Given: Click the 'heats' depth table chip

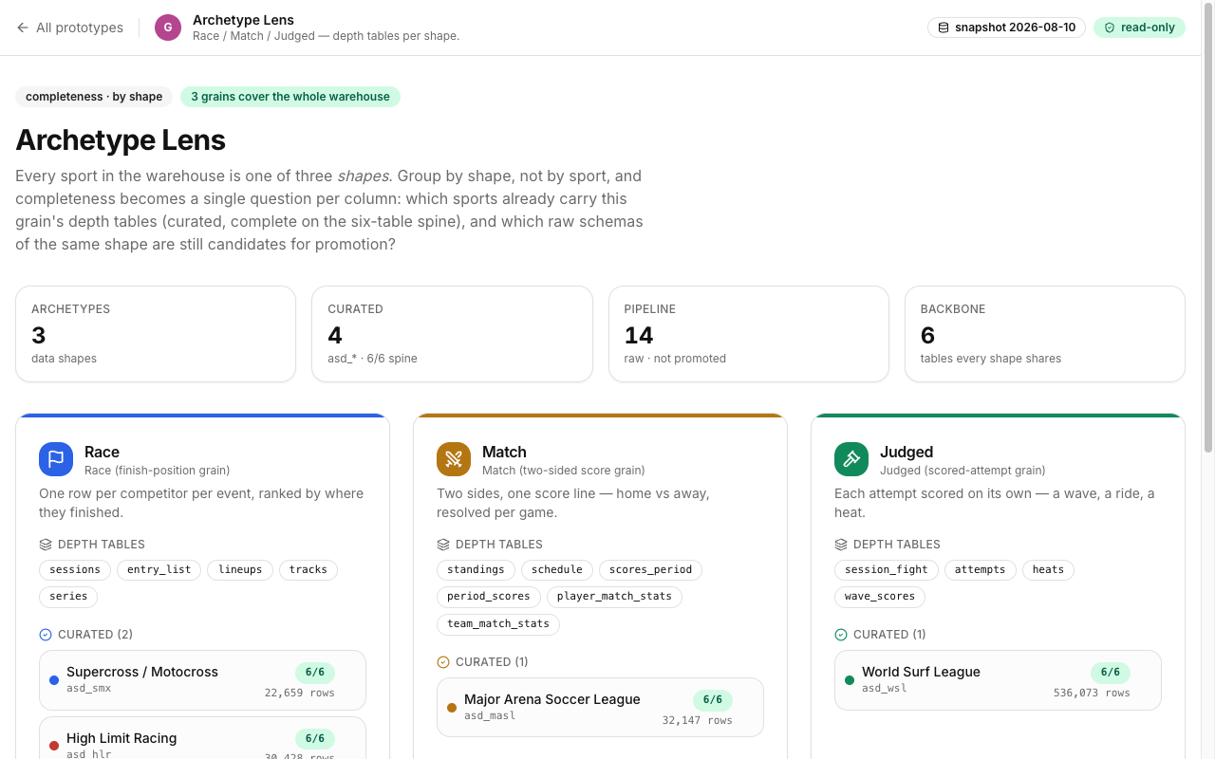Looking at the screenshot, I should (x=1048, y=570).
